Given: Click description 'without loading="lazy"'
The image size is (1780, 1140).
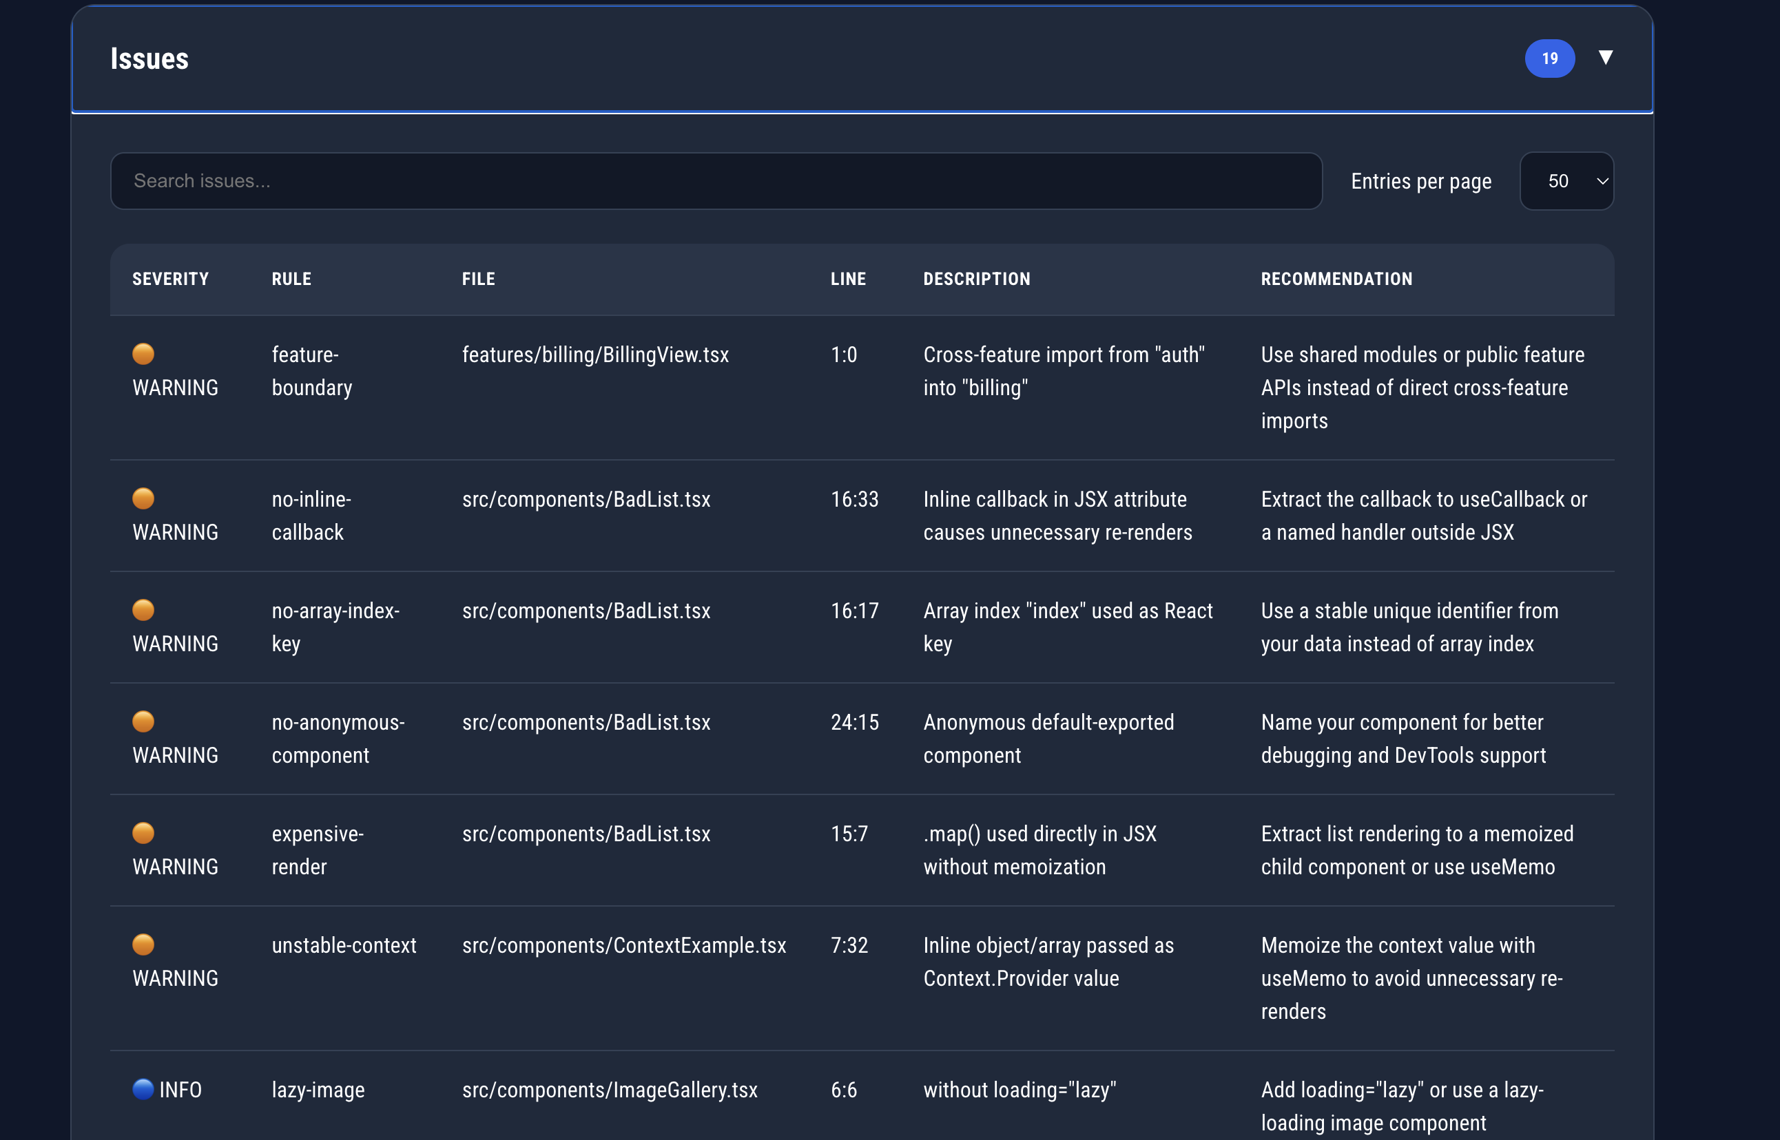Looking at the screenshot, I should tap(1020, 1090).
